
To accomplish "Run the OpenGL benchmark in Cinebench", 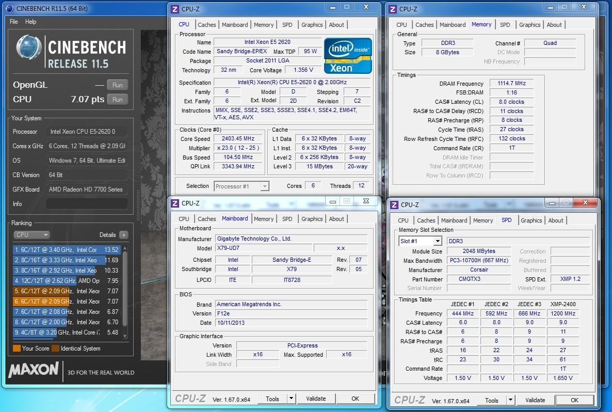I will 118,85.
